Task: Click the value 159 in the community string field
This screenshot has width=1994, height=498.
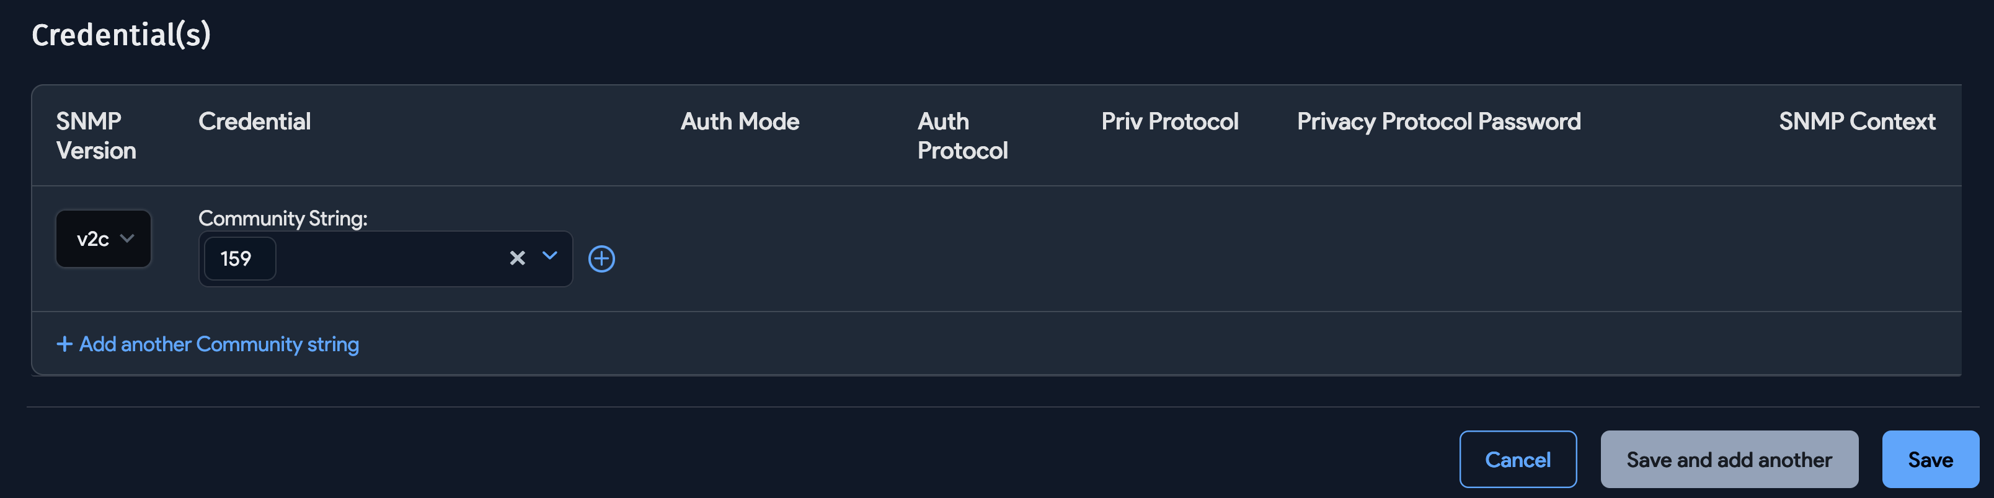Action: click(239, 258)
